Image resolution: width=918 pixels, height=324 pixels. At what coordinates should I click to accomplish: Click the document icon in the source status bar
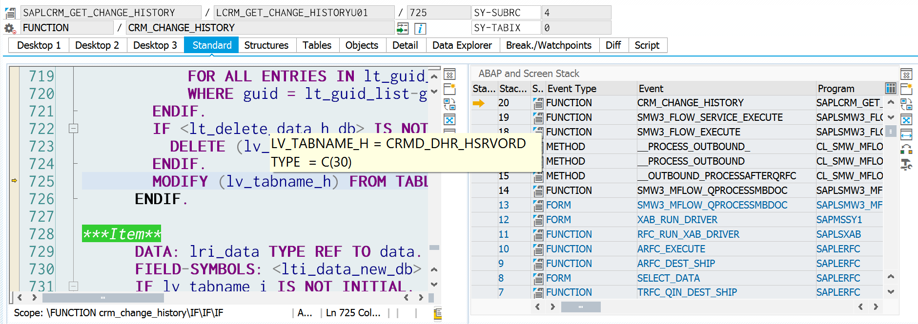coord(438,313)
